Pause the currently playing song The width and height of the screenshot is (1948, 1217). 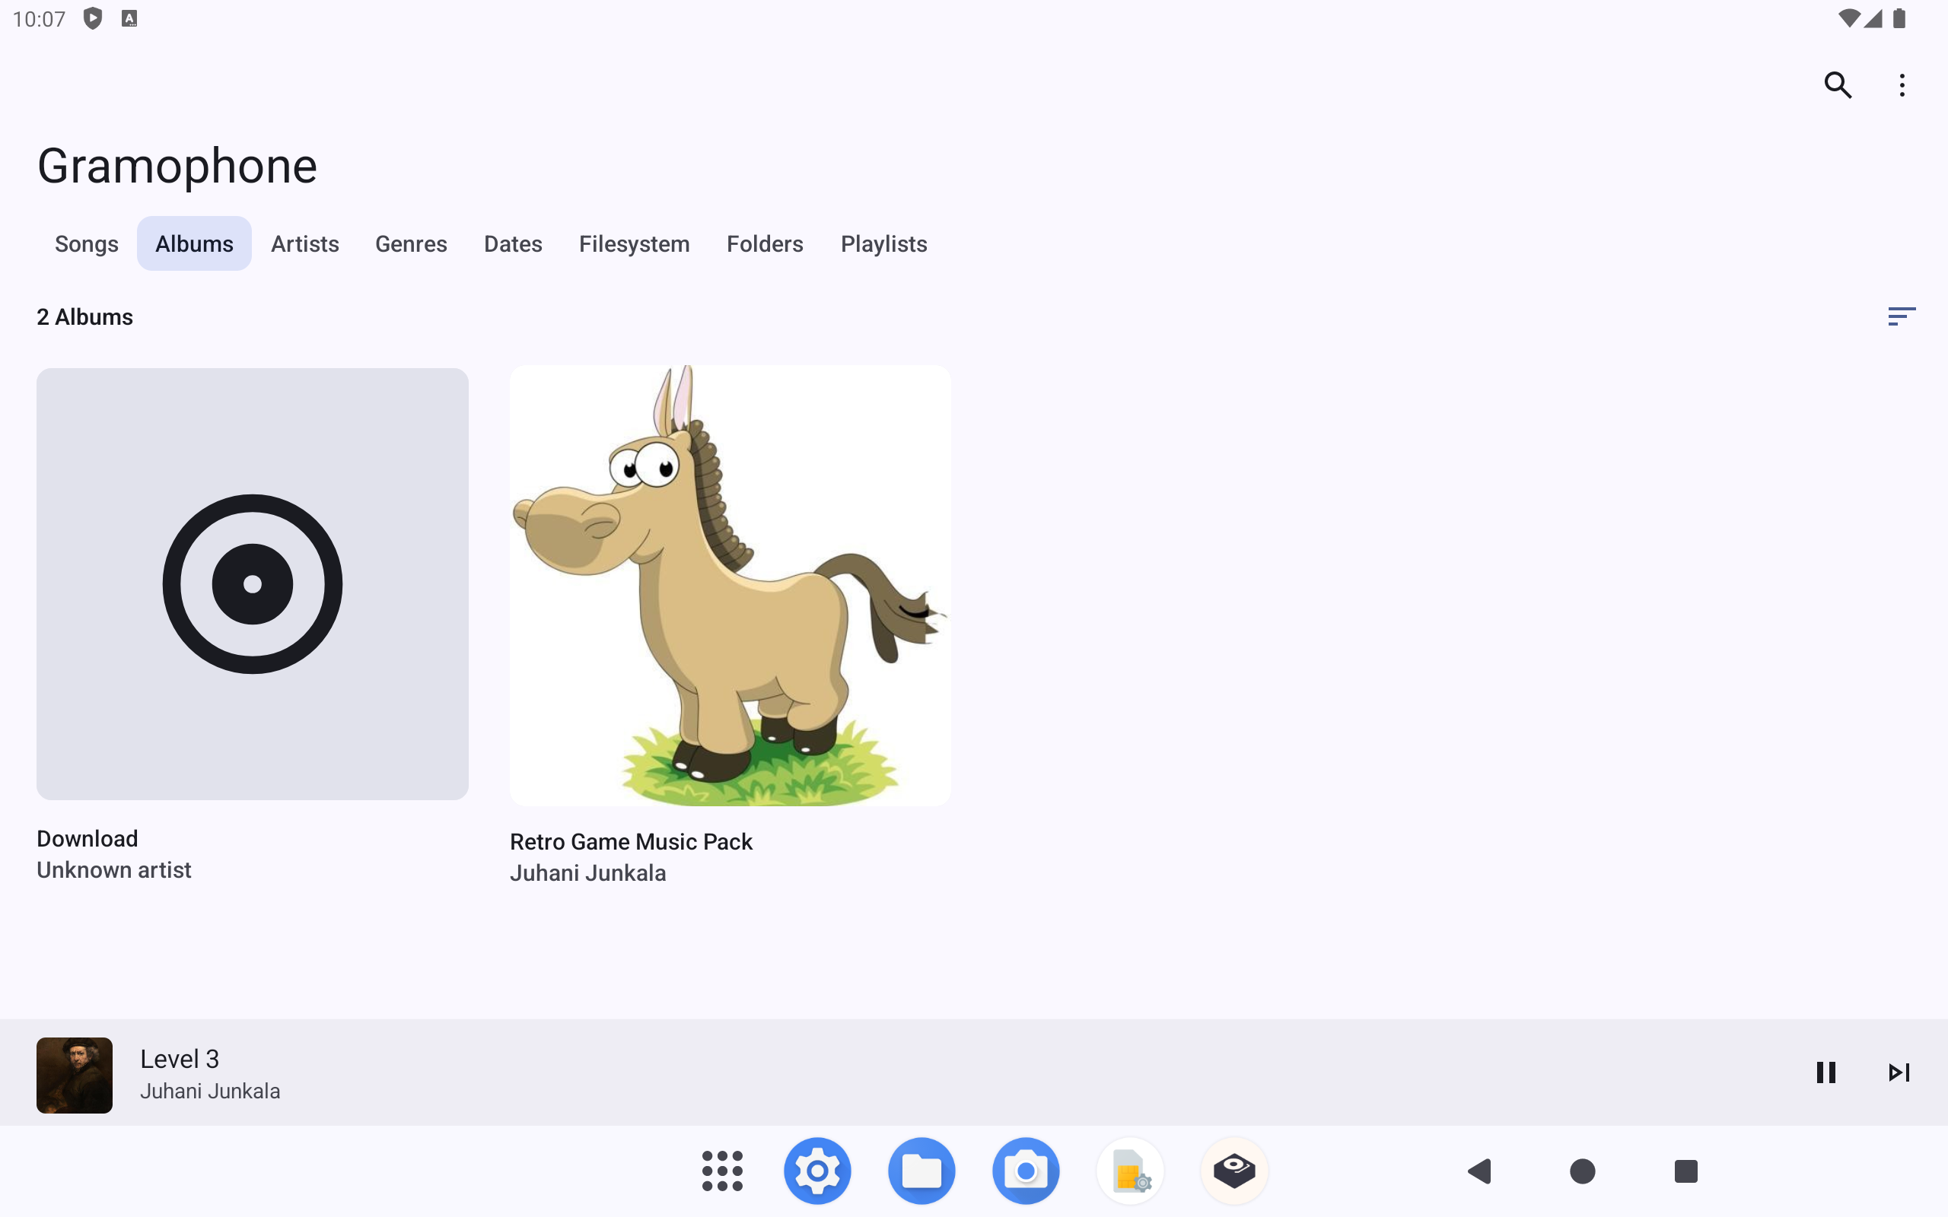point(1825,1072)
